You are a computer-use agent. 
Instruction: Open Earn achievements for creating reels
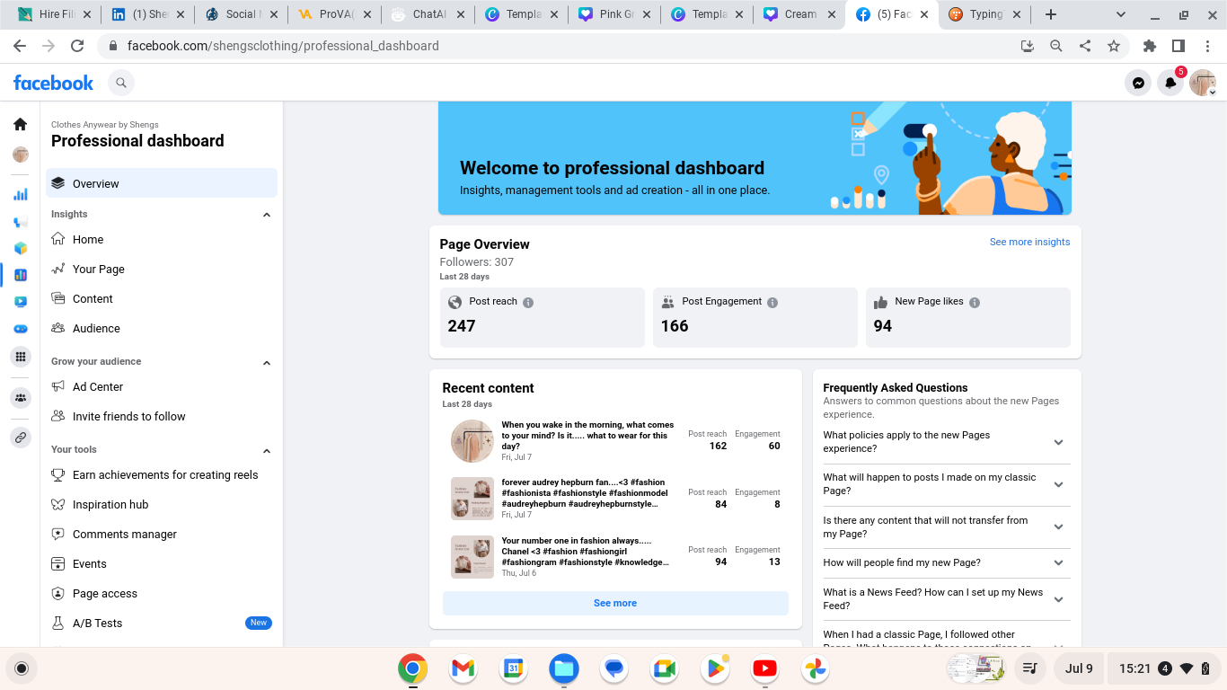point(162,475)
